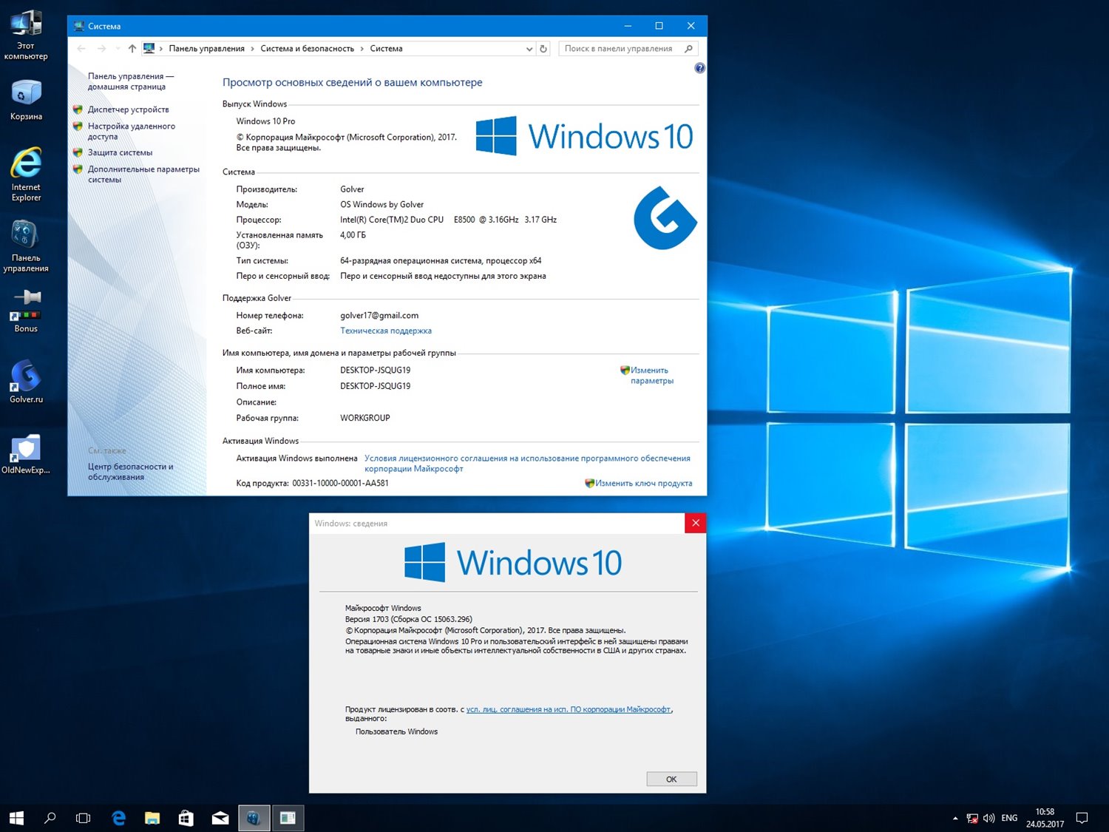Click the product code 00331-10000-00001-AA581
Image resolution: width=1109 pixels, height=832 pixels.
(x=340, y=483)
